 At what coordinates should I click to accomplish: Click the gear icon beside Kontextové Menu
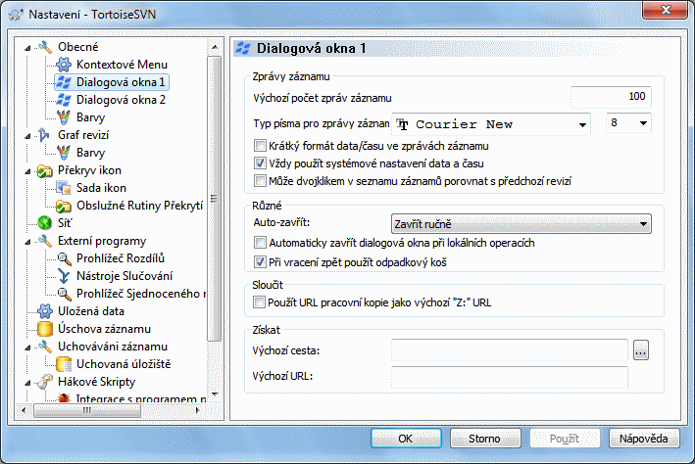tap(64, 65)
